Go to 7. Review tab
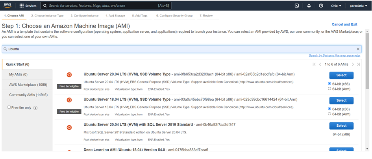Viewport: 372px width, 159px height. pos(206,16)
